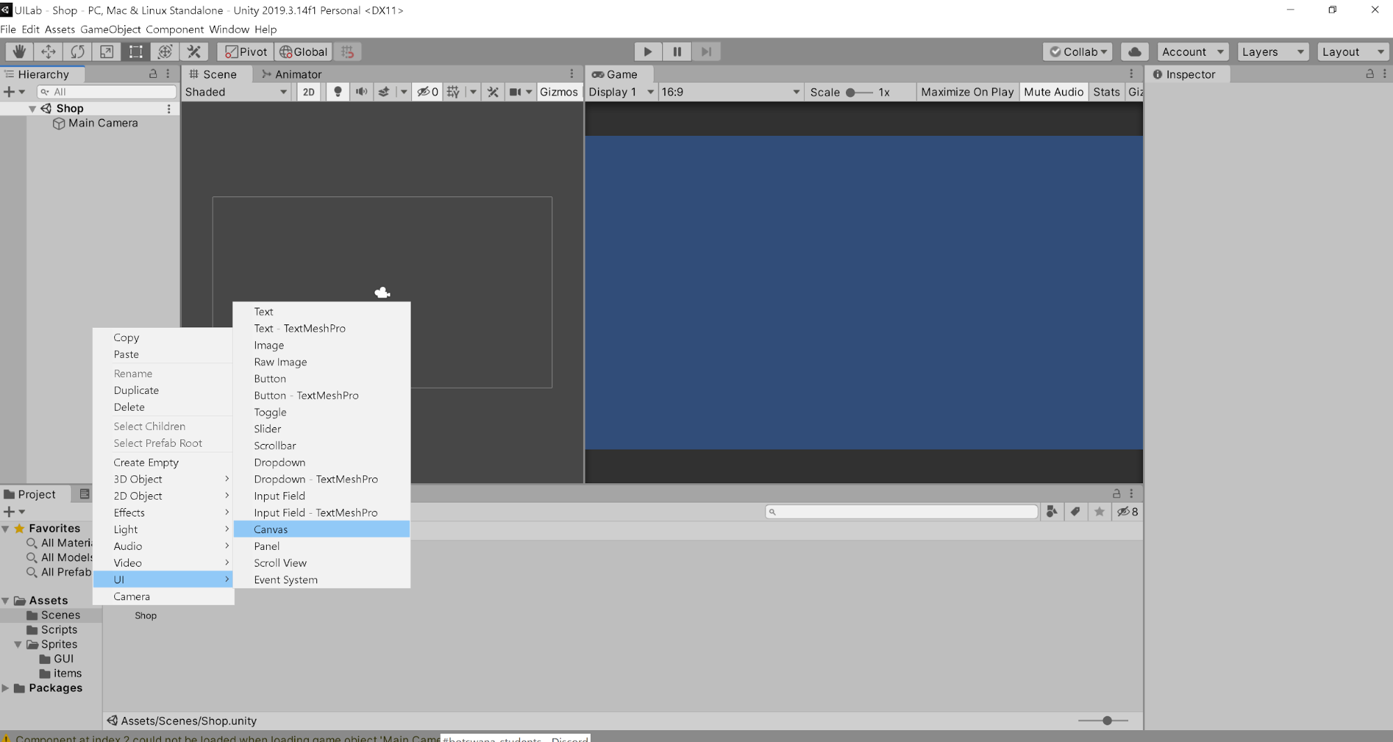
Task: Open Layout dropdown
Action: (x=1353, y=52)
